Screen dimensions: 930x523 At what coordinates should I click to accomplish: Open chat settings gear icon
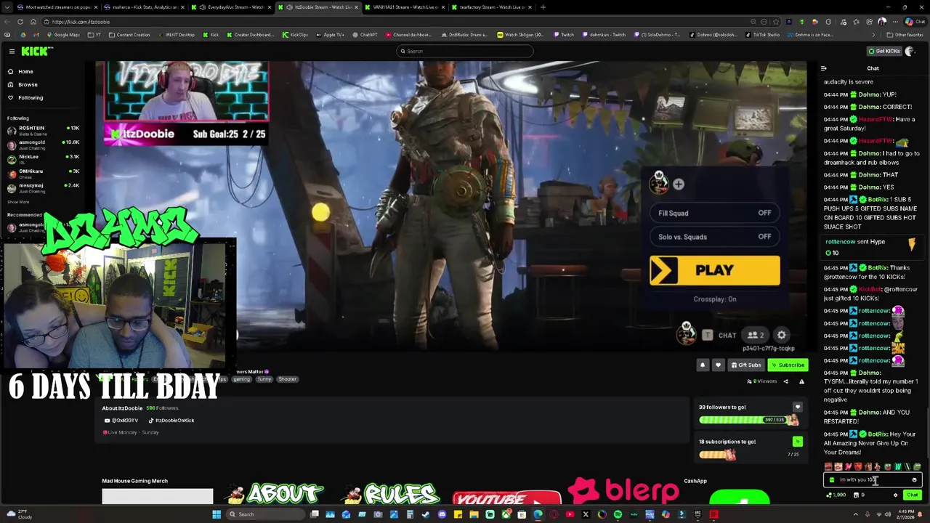pos(895,495)
